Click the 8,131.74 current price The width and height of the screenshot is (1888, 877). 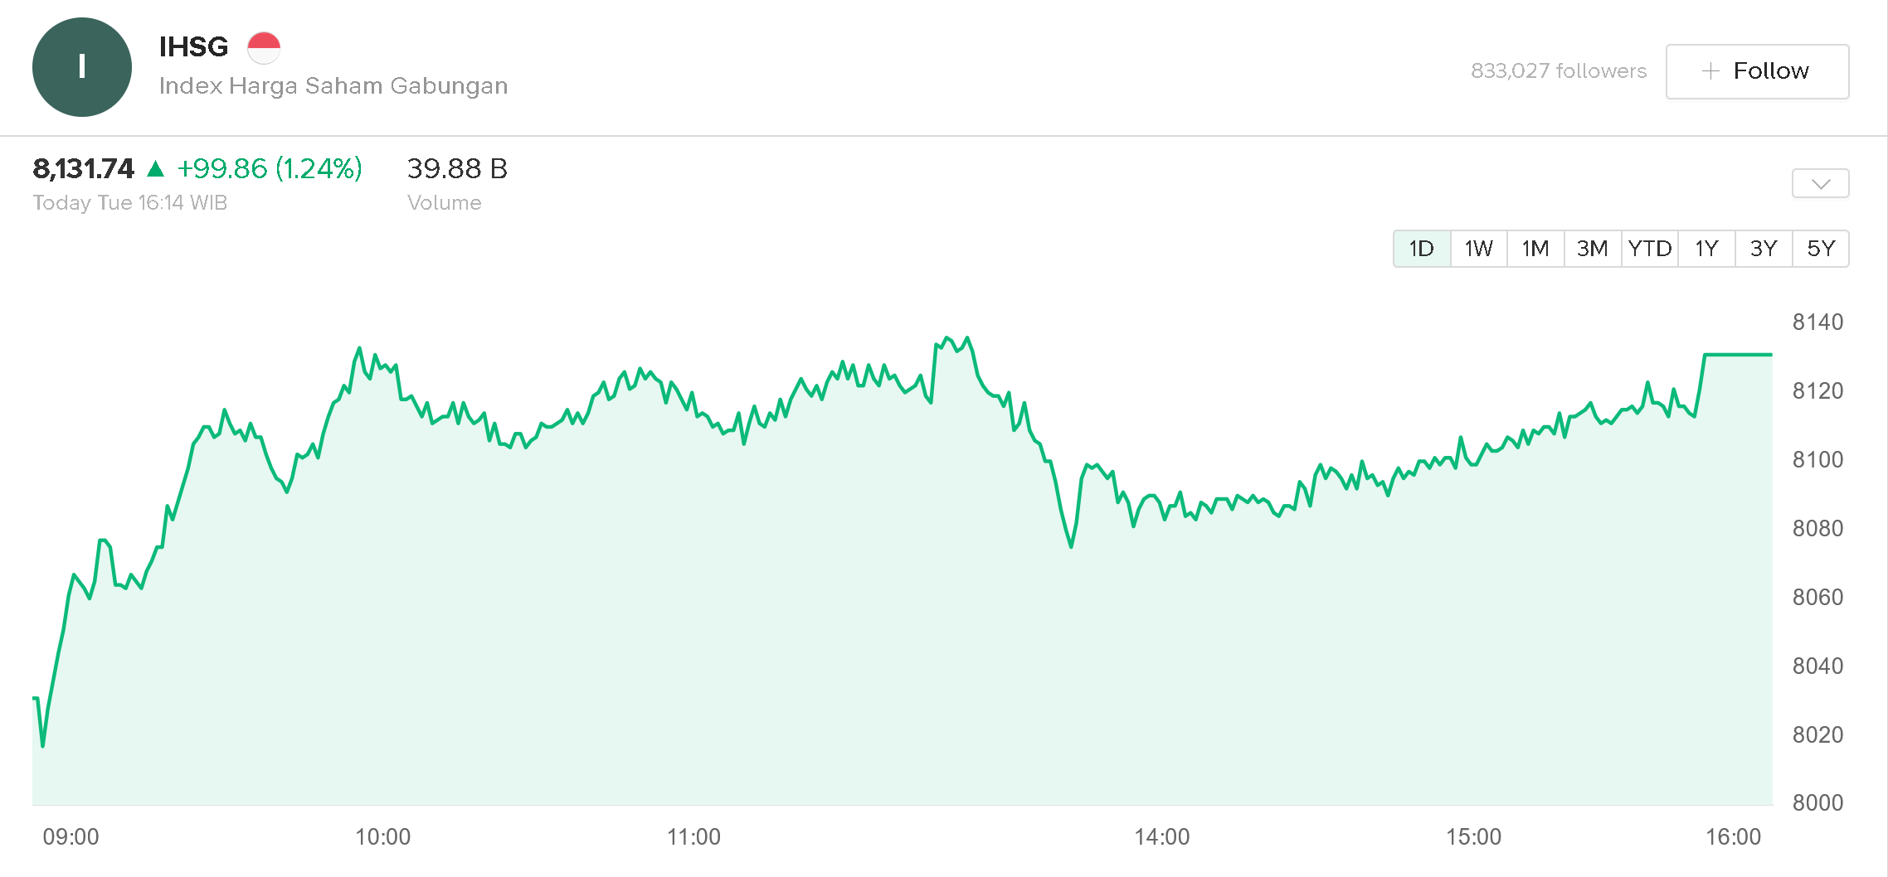83,169
